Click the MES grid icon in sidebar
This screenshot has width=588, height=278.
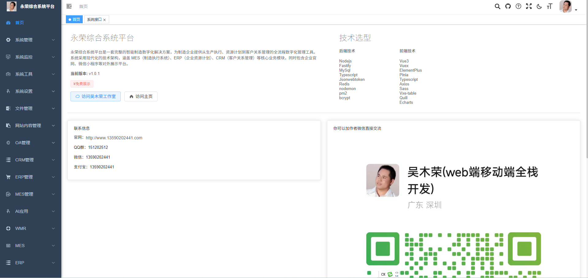tap(8, 246)
